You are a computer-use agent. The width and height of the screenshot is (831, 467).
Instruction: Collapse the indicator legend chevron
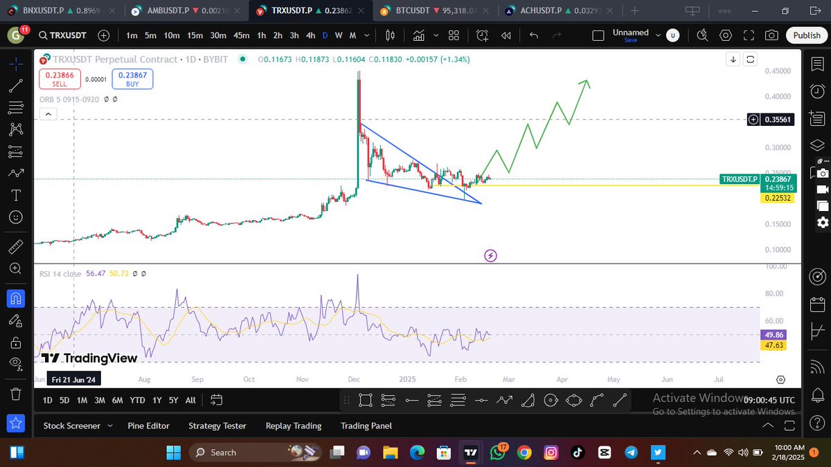[x=47, y=115]
